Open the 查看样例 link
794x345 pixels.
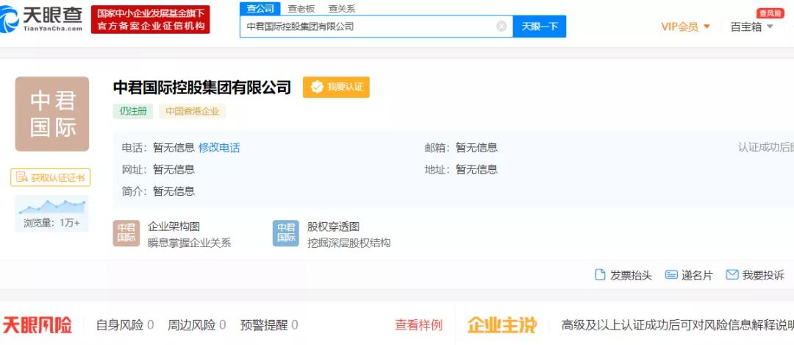[x=418, y=324]
